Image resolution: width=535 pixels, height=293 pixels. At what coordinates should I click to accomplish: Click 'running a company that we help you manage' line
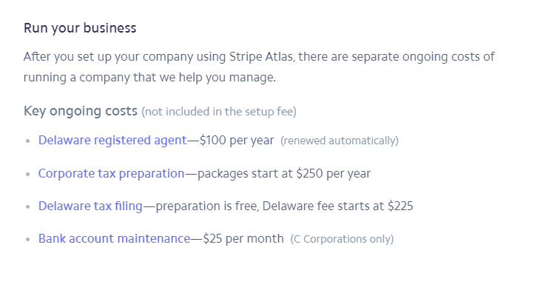click(149, 78)
